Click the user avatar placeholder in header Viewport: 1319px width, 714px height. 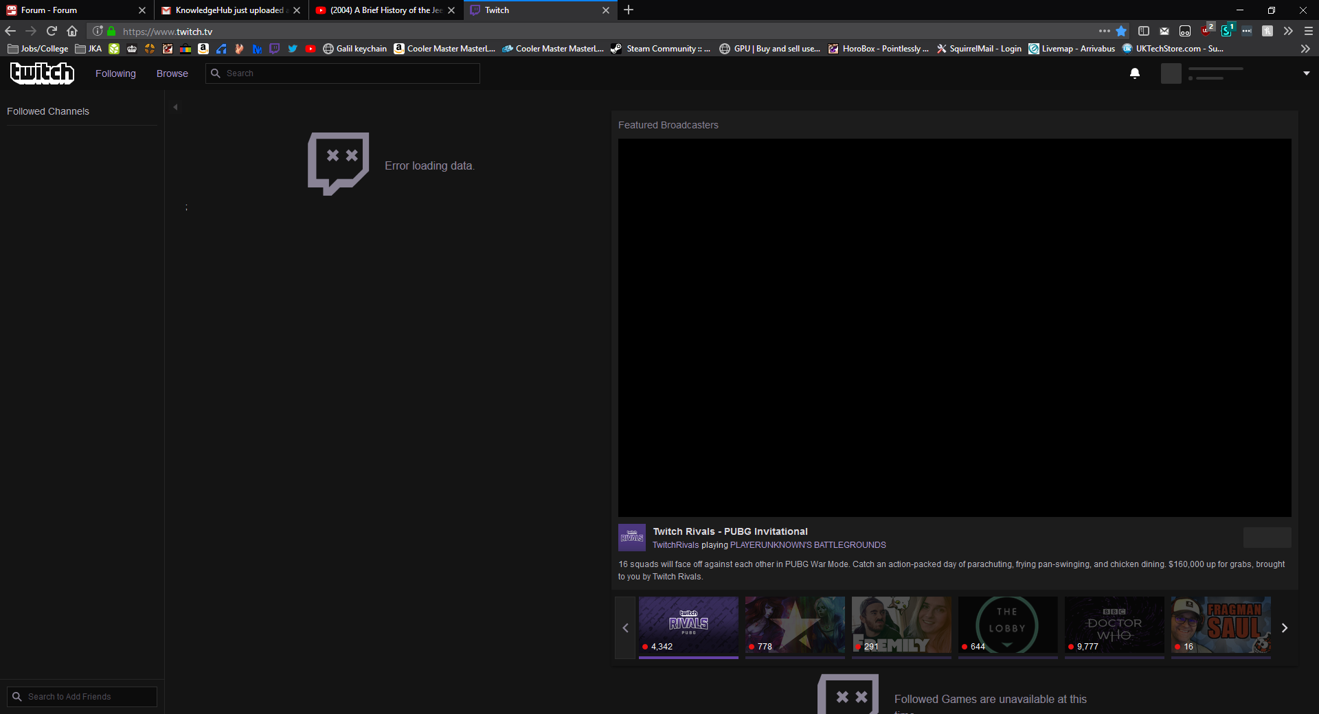tap(1171, 73)
